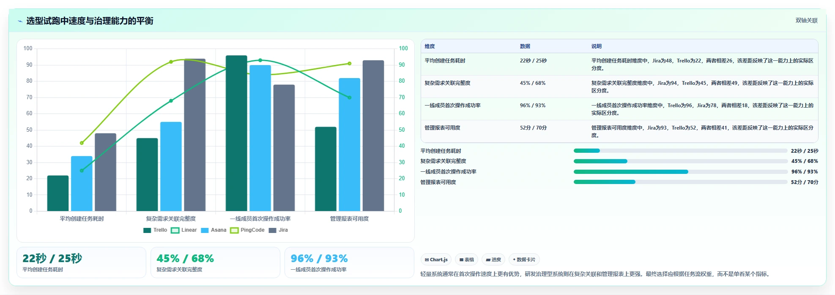Click Asana bar for 平均创建任务耗时

pos(82,184)
